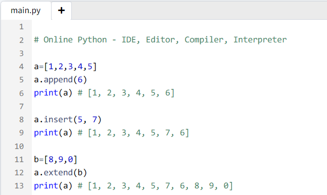327x195 pixels.
Task: Click line number 10 in the gutter
Action: pos(19,146)
